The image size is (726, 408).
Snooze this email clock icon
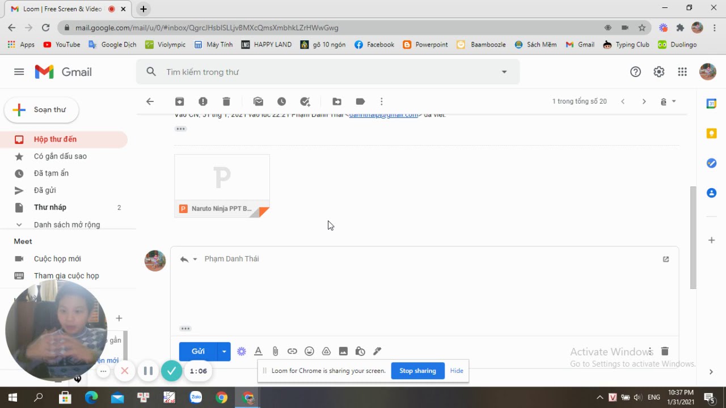[282, 101]
